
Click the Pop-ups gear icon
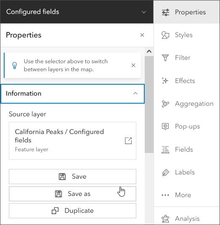(165, 126)
